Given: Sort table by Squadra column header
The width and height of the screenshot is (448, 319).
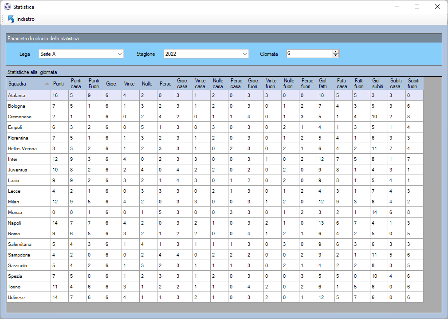Looking at the screenshot, I should tap(28, 84).
